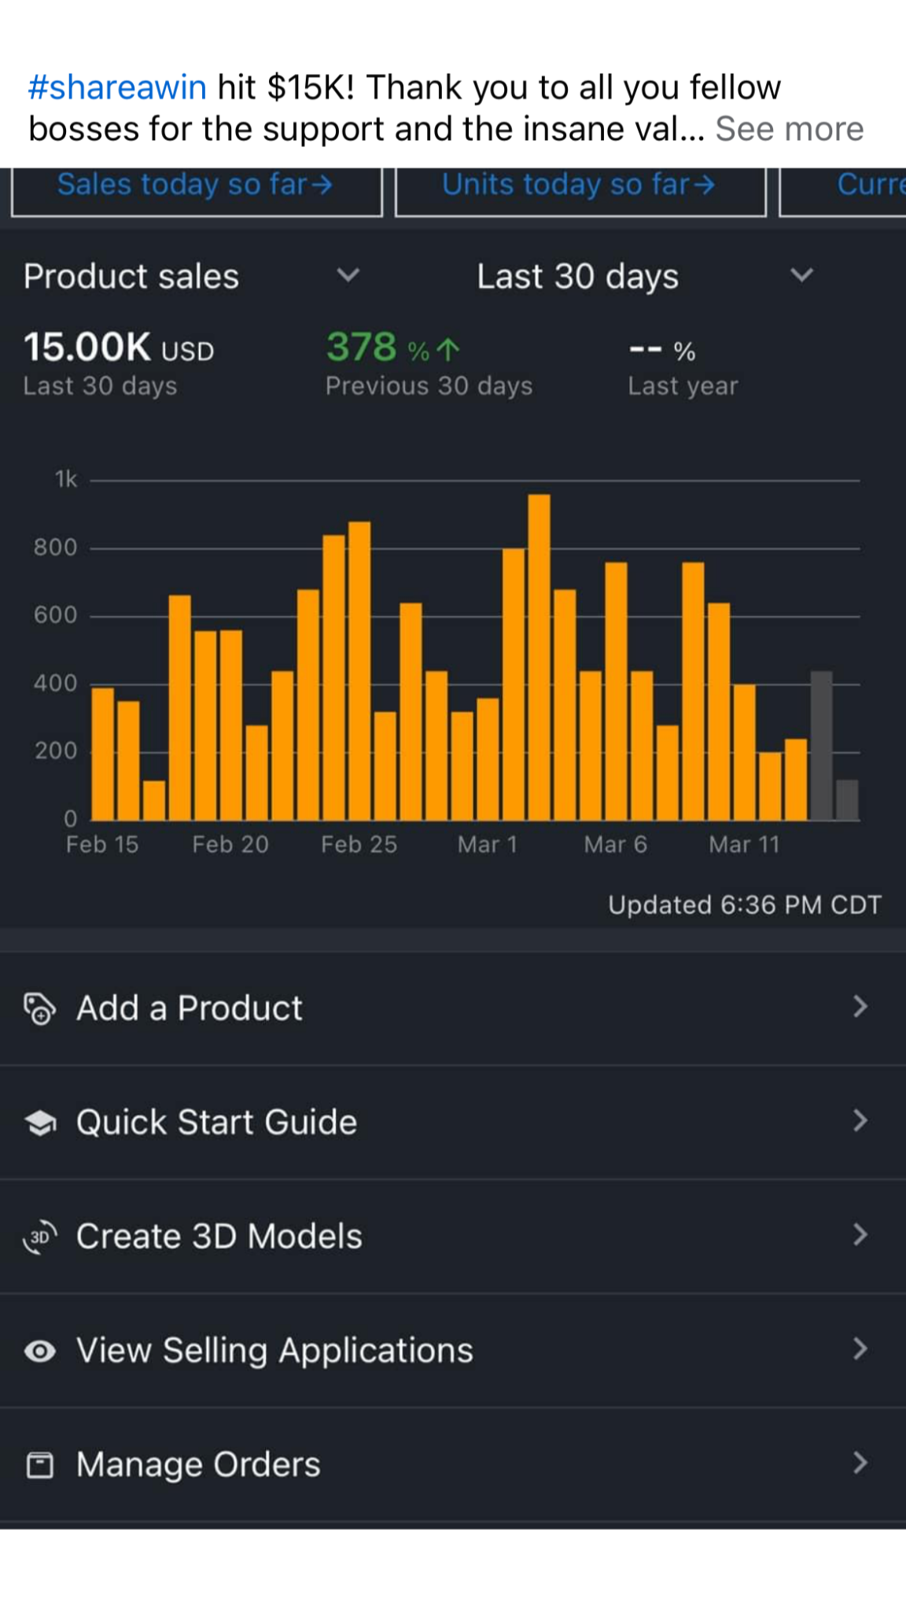Click the Add a Product tag icon
The width and height of the screenshot is (906, 1611).
pos(39,1008)
